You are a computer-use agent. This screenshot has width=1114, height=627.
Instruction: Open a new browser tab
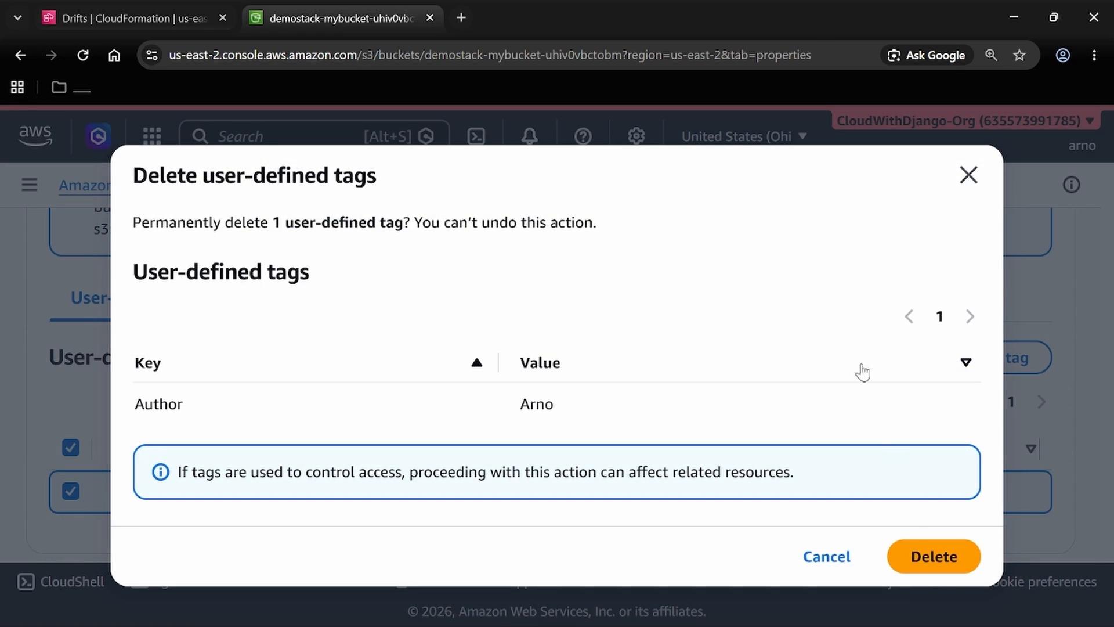point(461,18)
